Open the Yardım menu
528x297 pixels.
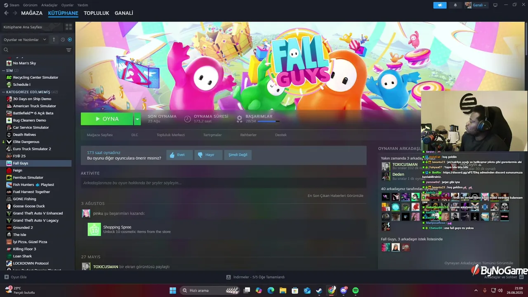pos(82,5)
